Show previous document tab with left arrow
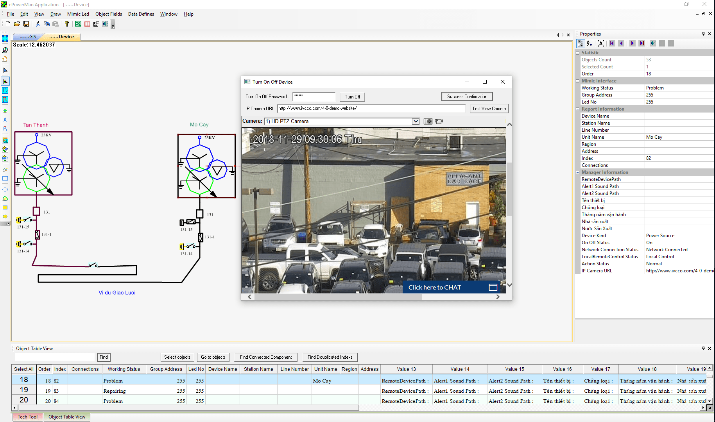The width and height of the screenshot is (715, 422). pyautogui.click(x=558, y=35)
